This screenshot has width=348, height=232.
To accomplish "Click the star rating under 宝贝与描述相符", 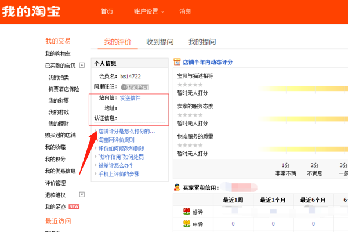I will [190, 85].
